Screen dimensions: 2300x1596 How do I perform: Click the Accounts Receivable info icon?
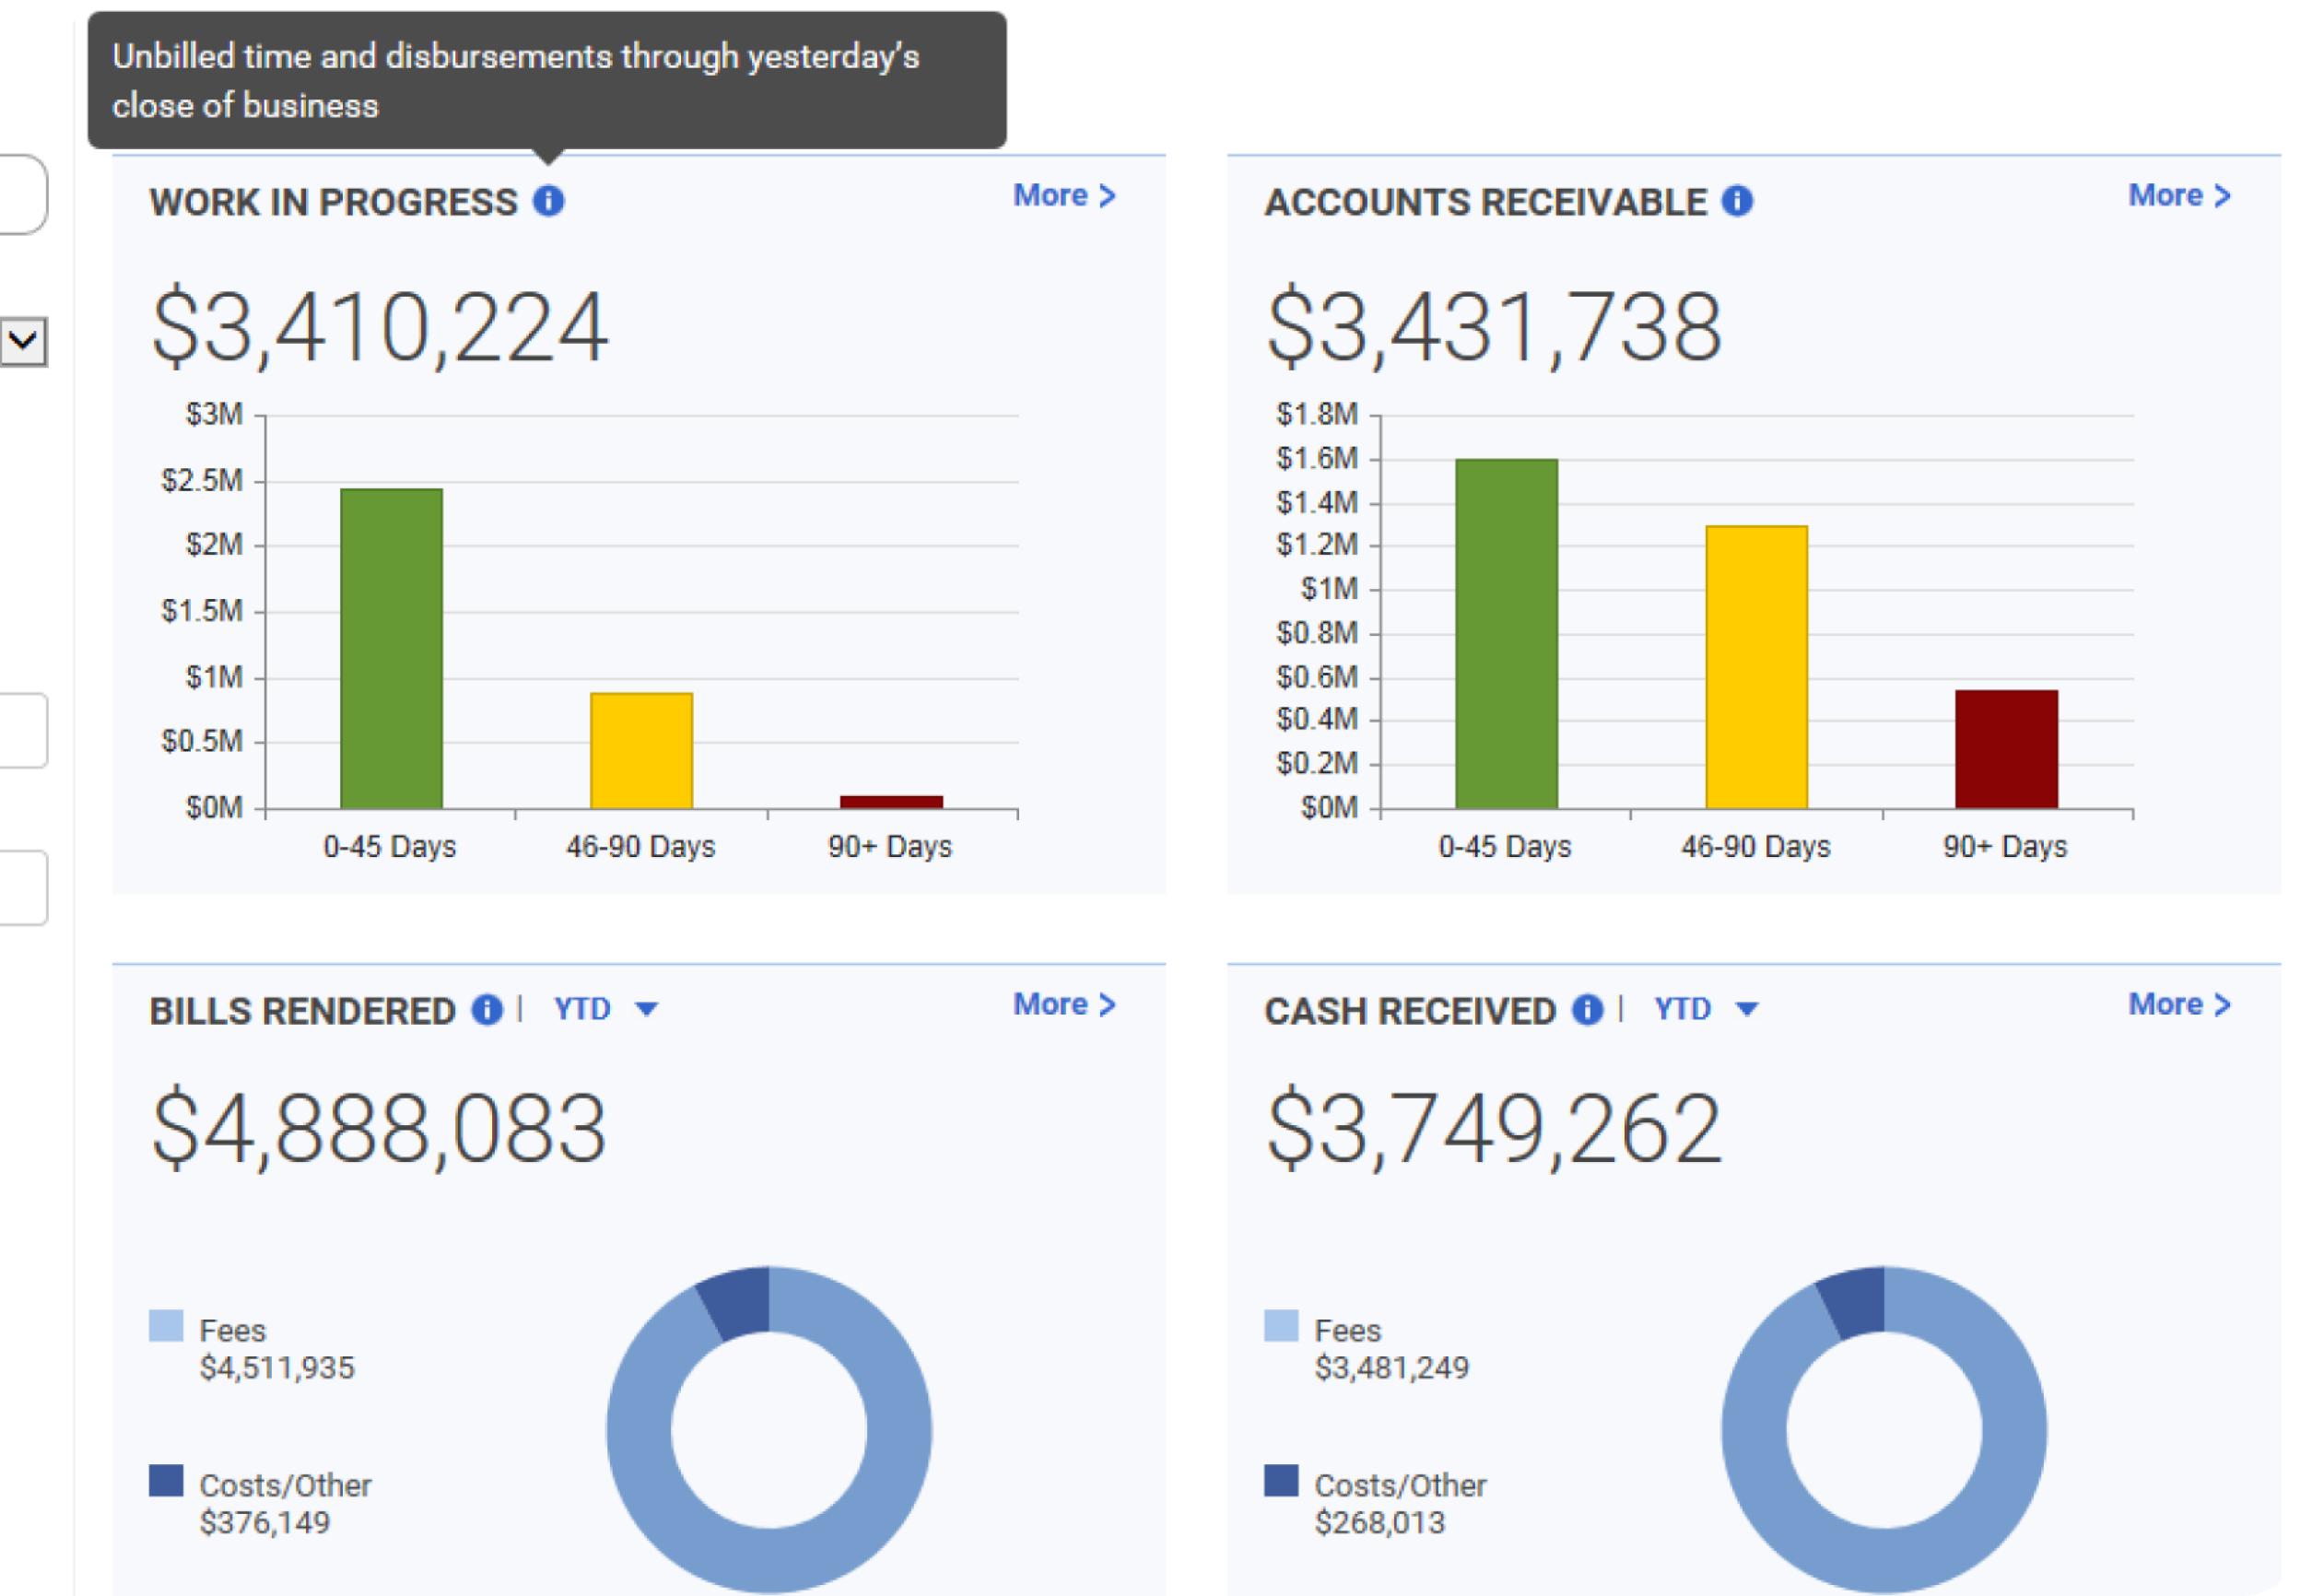click(x=1737, y=201)
